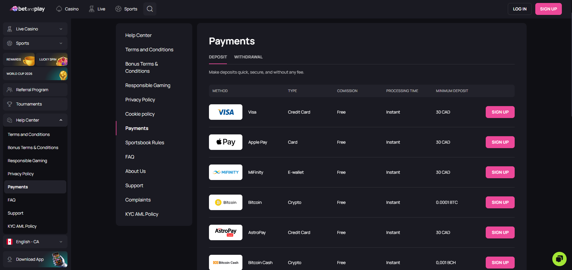Open Complaints page

tap(138, 200)
